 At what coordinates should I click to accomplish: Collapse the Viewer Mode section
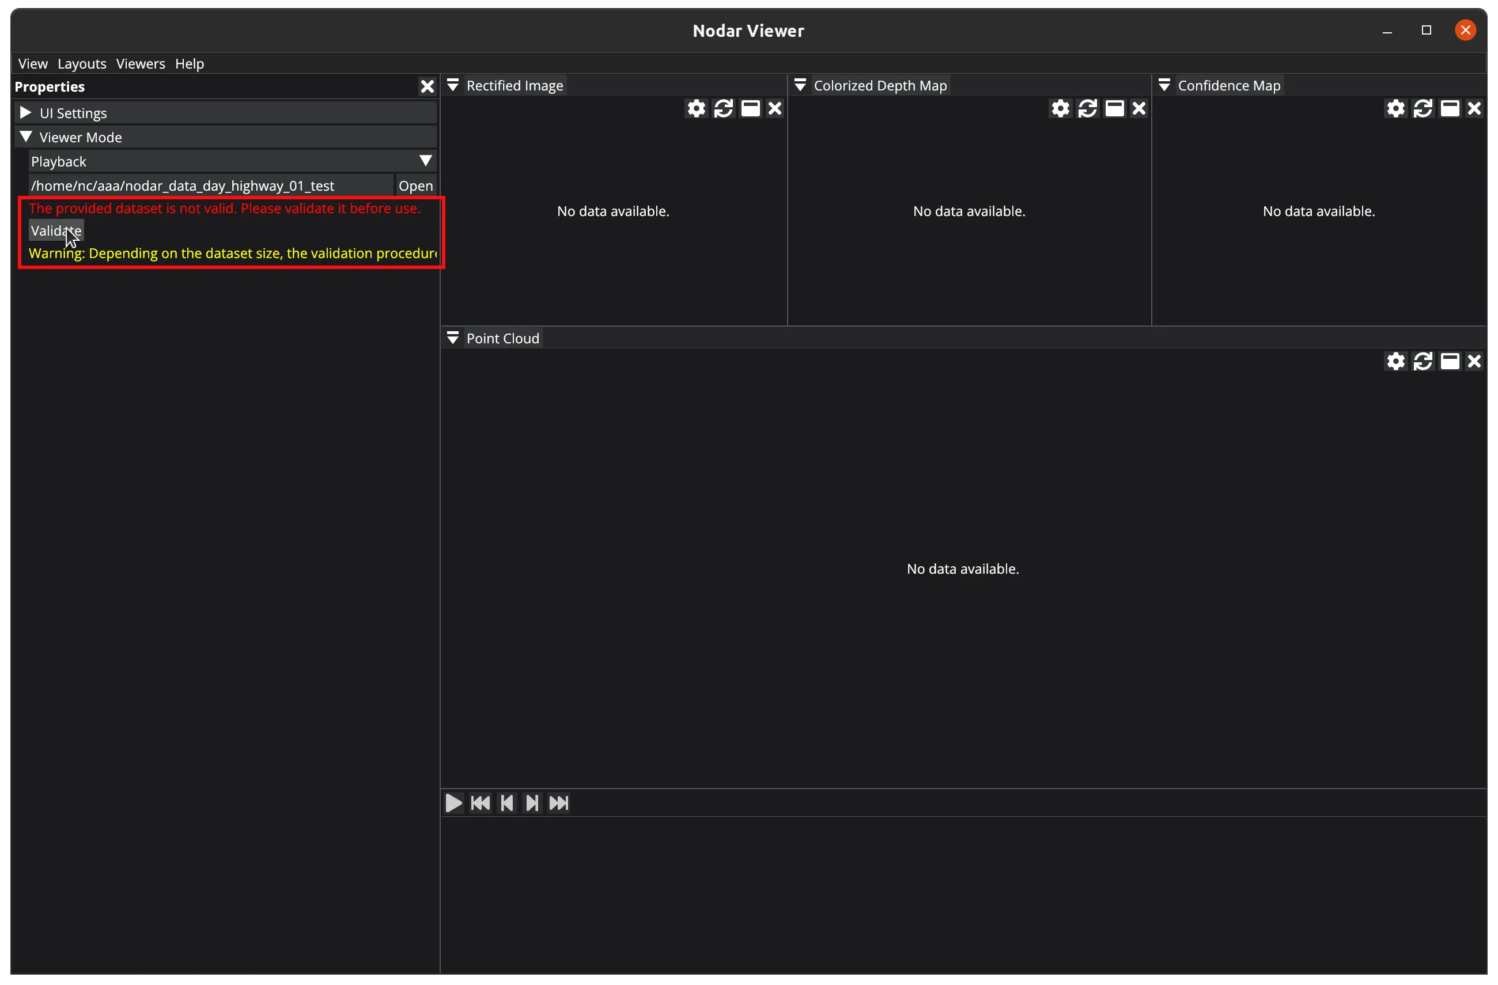(26, 137)
